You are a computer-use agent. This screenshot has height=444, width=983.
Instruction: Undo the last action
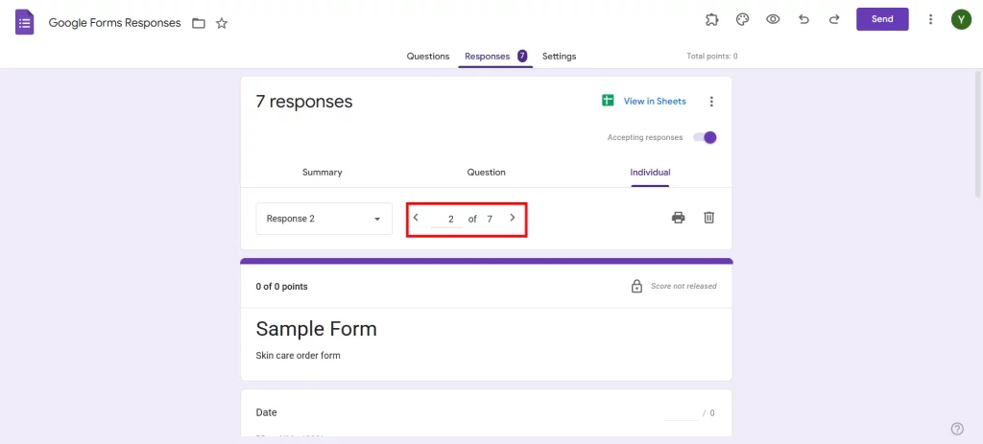(x=803, y=19)
